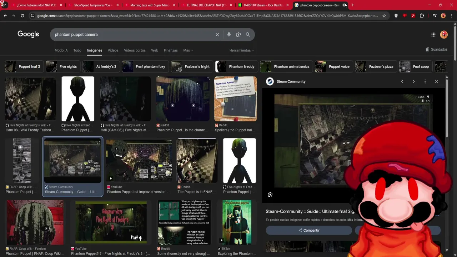Image resolution: width=457 pixels, height=257 pixels.
Task: Switch to EL FINAL DEL CHAVO FNAF tab
Action: click(206, 5)
